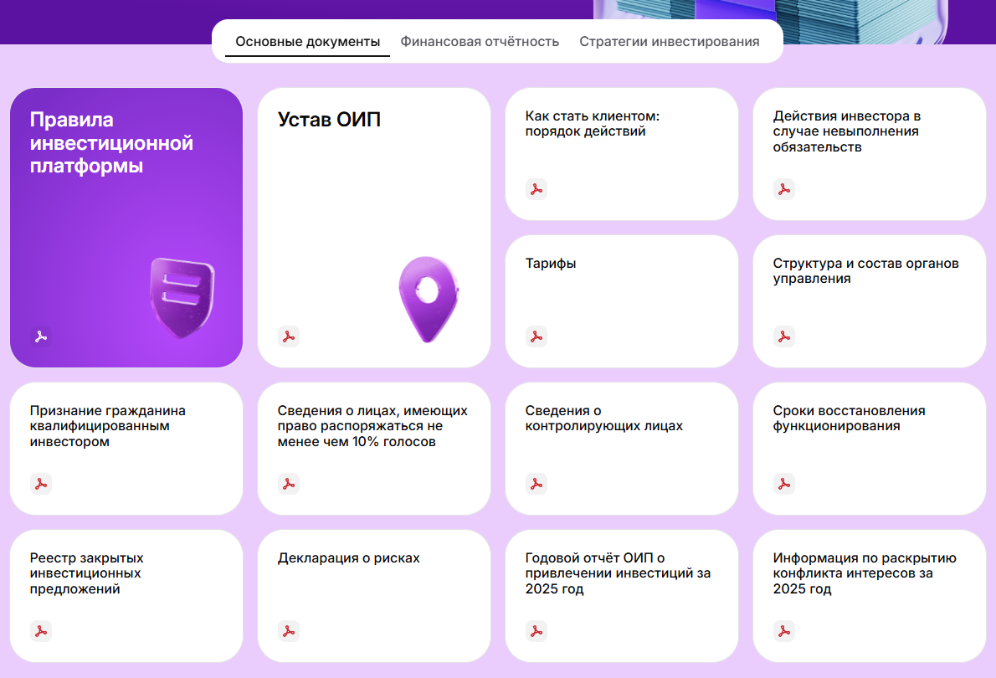The height and width of the screenshot is (678, 996).
Task: Open Годовой отчёт ОИП о привлечении инвестиций
Action: point(618,573)
